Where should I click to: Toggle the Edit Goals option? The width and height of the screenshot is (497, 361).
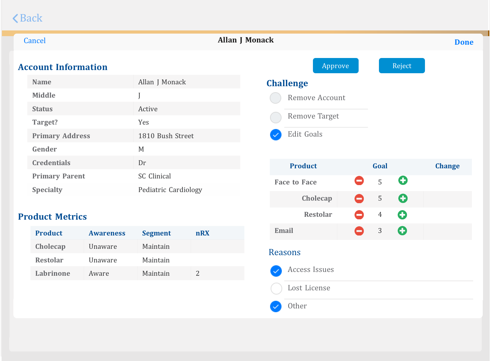coord(275,135)
